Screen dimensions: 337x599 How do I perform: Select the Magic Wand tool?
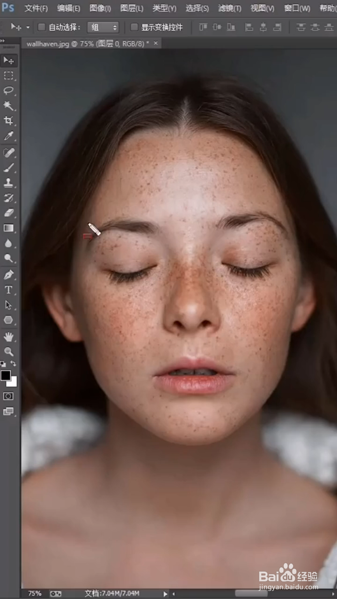[x=8, y=106]
